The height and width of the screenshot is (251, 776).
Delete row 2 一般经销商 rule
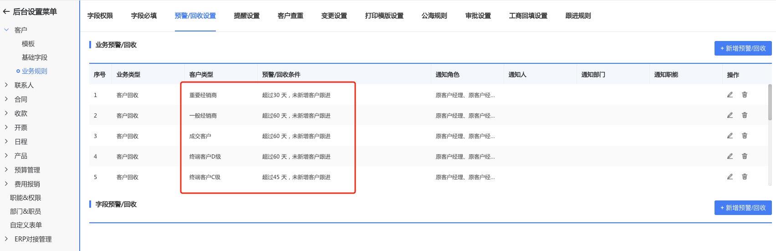[x=745, y=115]
